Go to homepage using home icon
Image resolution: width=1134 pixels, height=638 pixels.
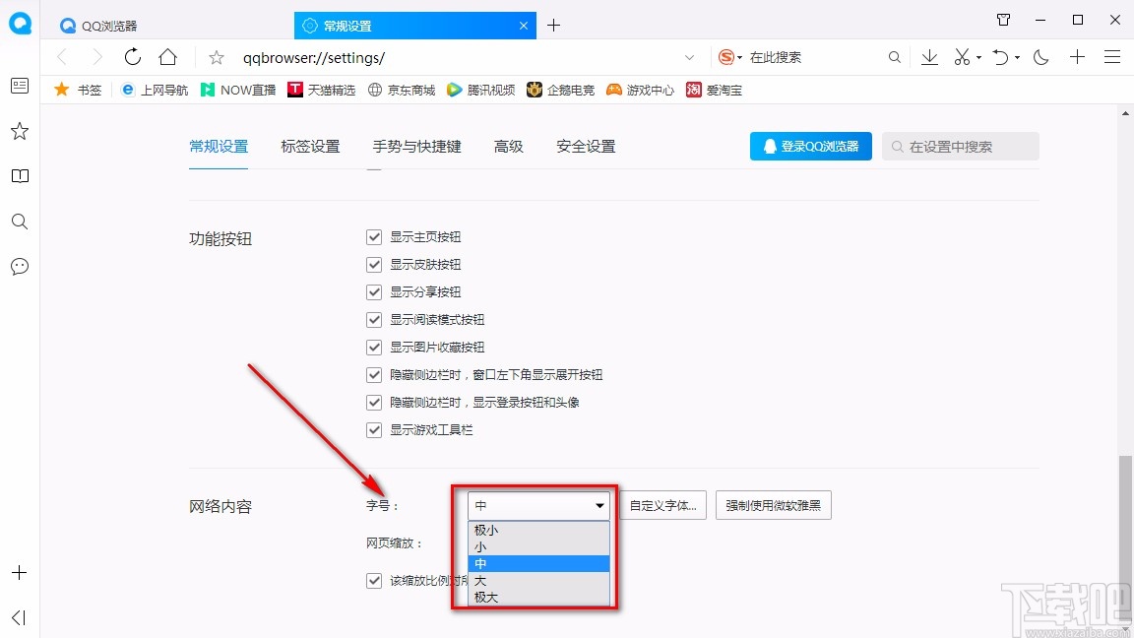coord(167,57)
